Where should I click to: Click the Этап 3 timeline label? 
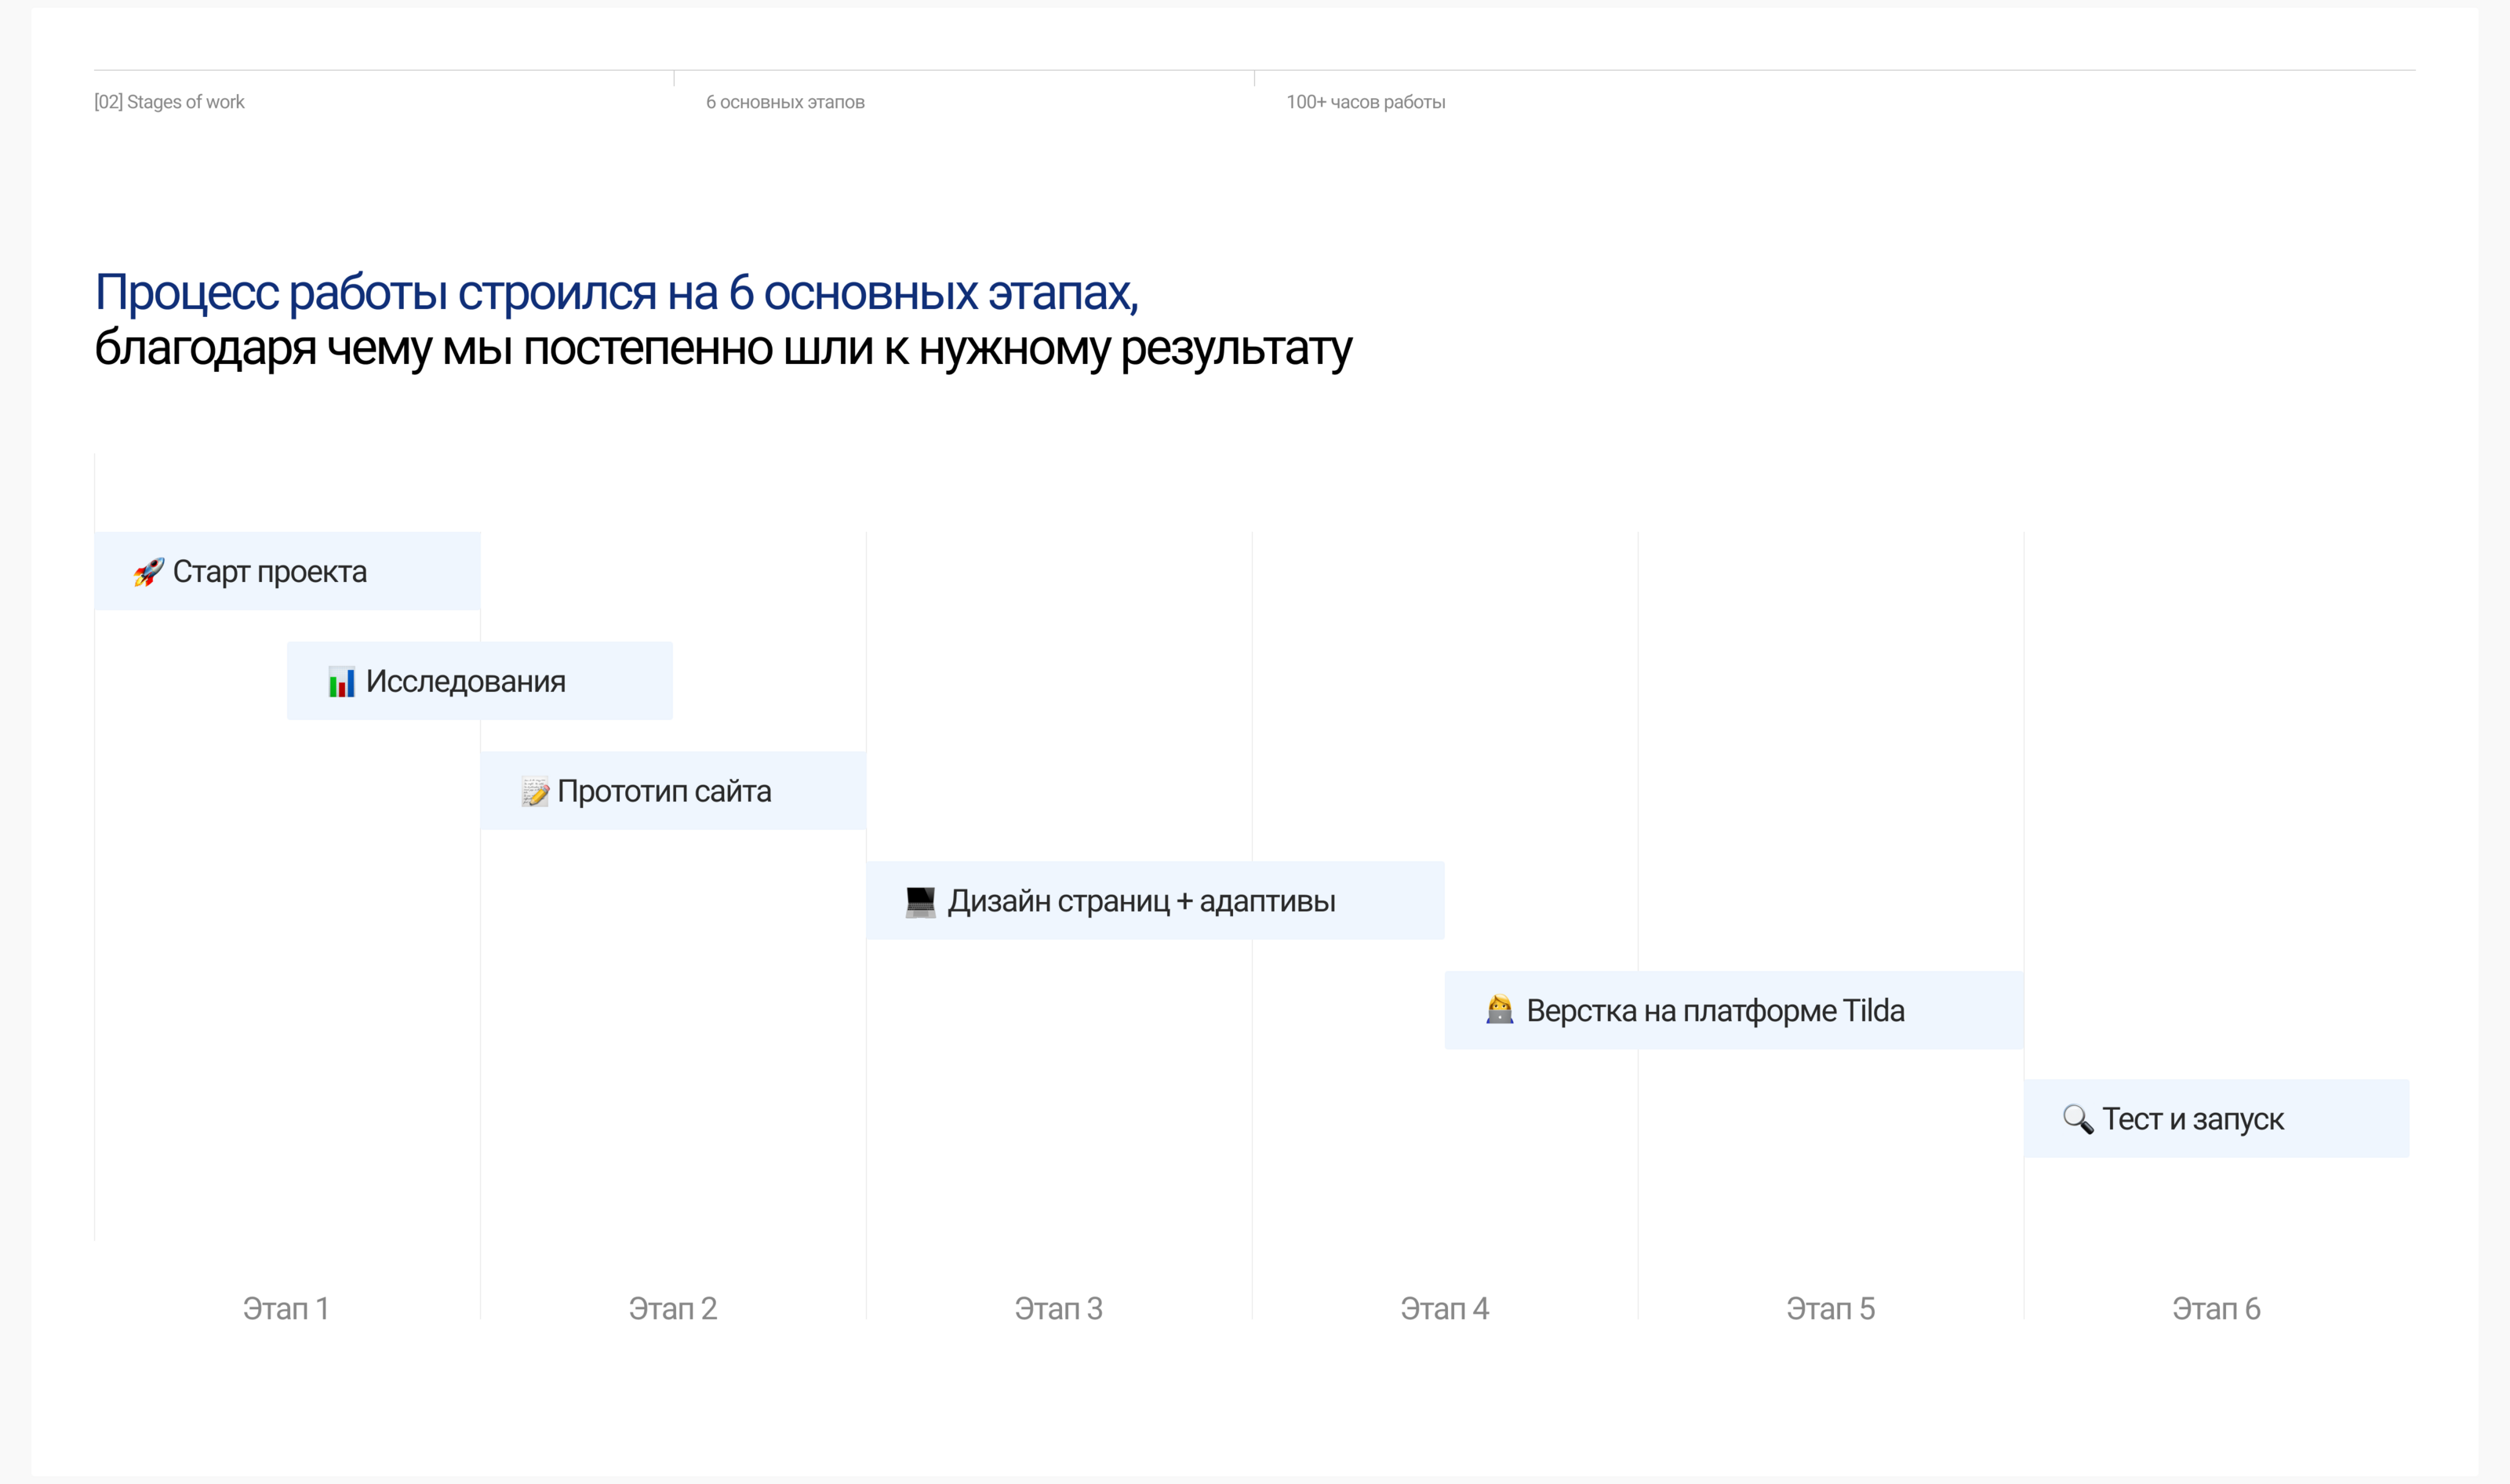[x=1058, y=1309]
